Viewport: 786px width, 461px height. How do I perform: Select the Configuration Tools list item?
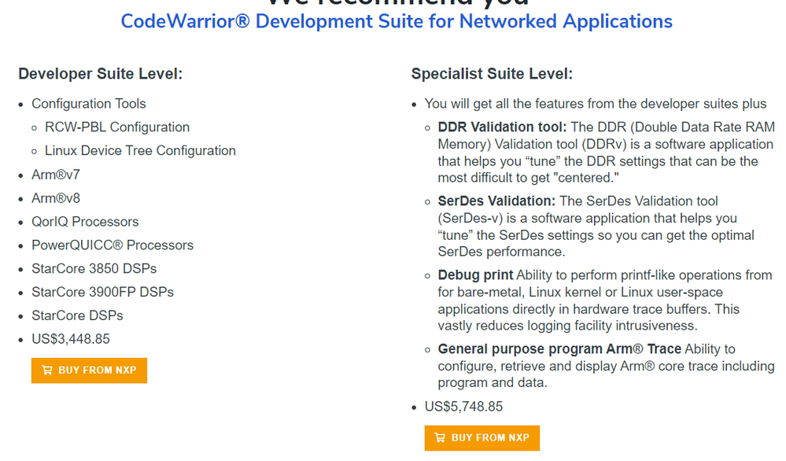88,103
